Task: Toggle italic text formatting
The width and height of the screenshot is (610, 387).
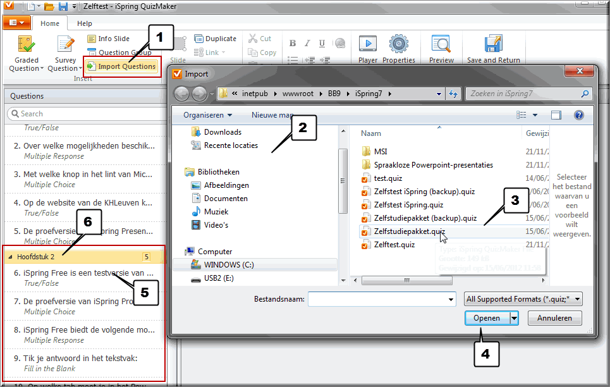Action: pos(307,43)
